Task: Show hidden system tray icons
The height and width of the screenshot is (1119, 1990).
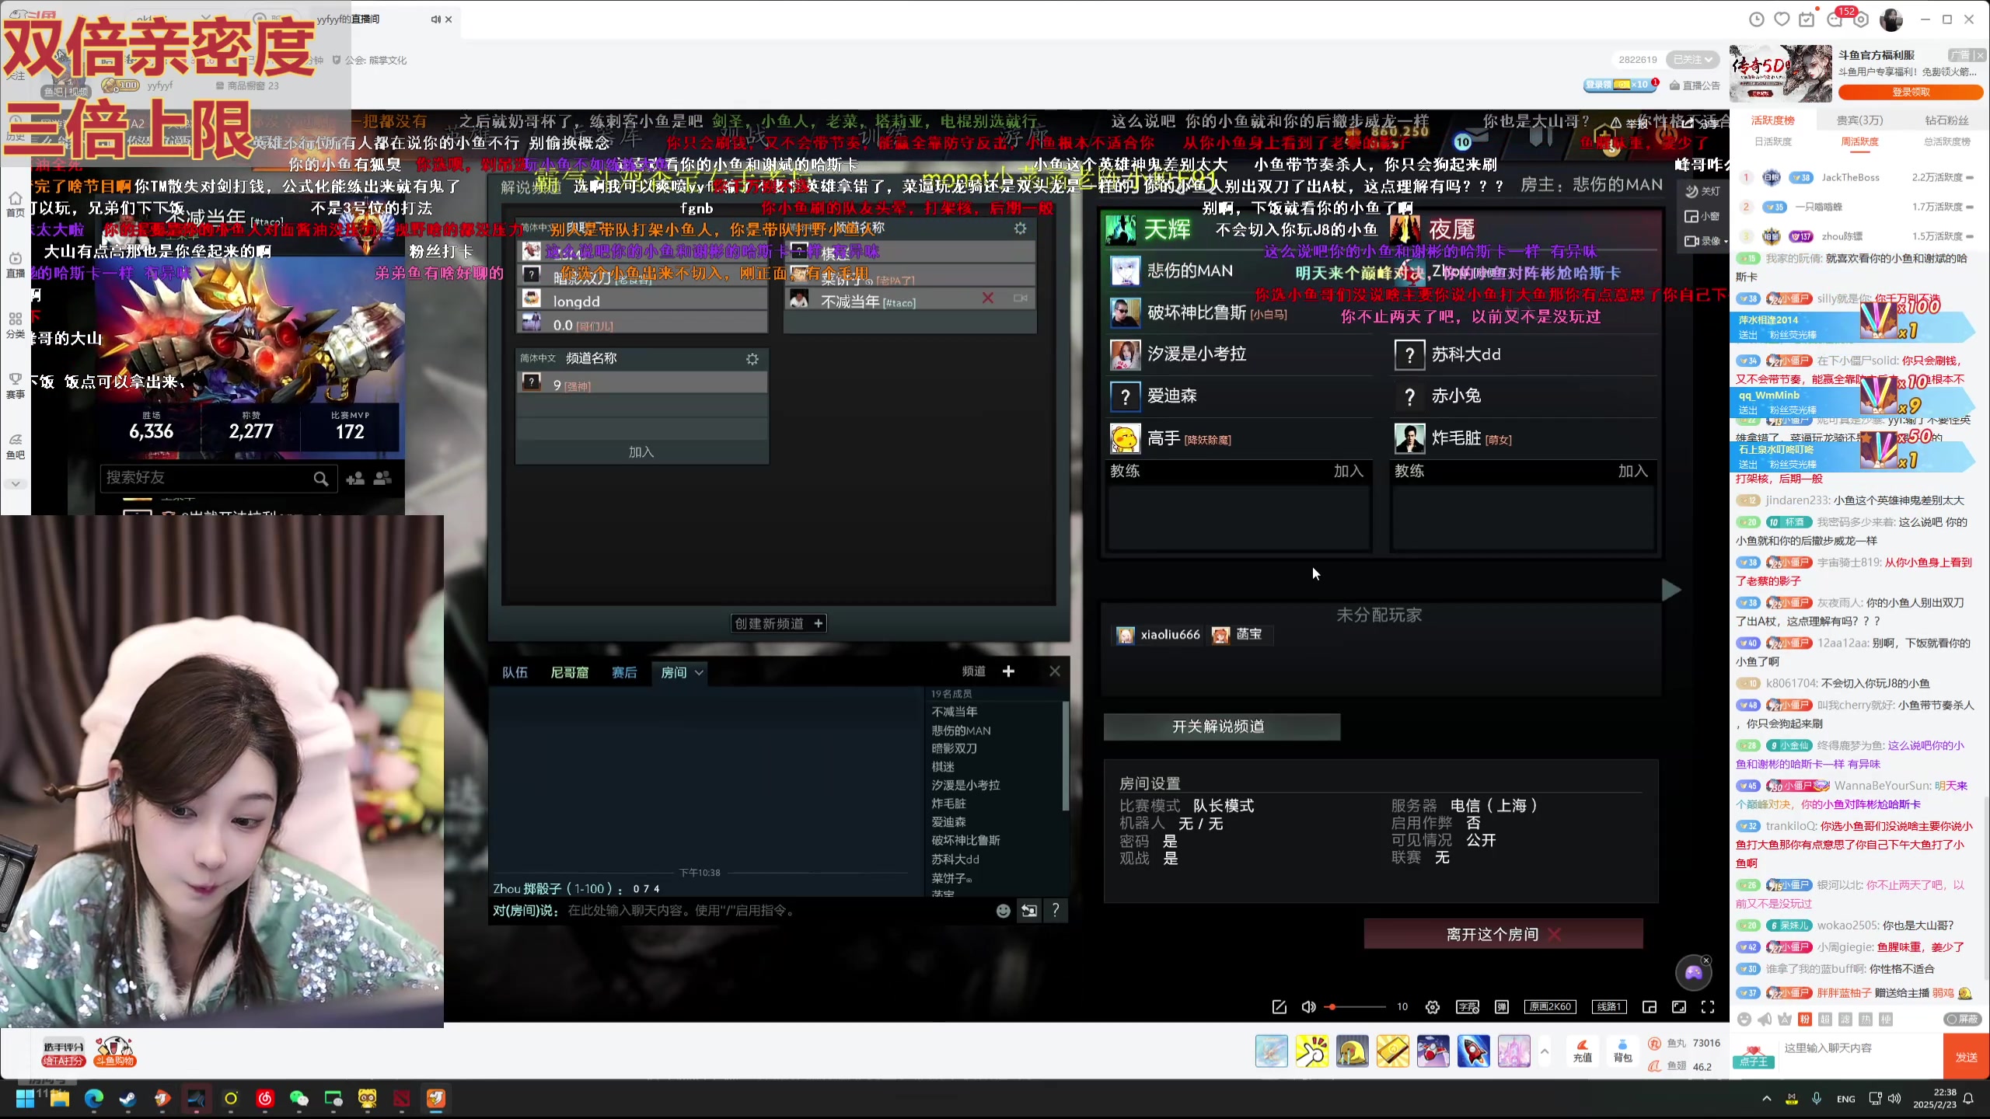Action: pyautogui.click(x=1767, y=1099)
